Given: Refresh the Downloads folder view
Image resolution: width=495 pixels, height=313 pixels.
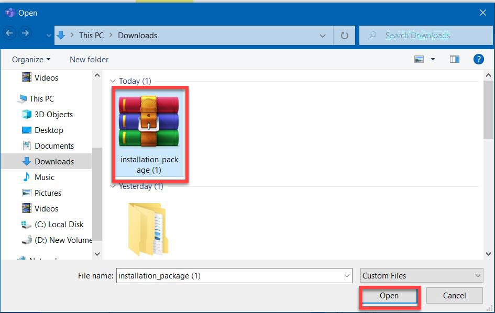Looking at the screenshot, I should point(345,36).
